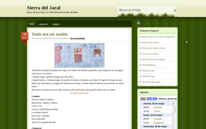Open Bitácora de Radio Liliput link
The image size is (206, 129).
153,48
